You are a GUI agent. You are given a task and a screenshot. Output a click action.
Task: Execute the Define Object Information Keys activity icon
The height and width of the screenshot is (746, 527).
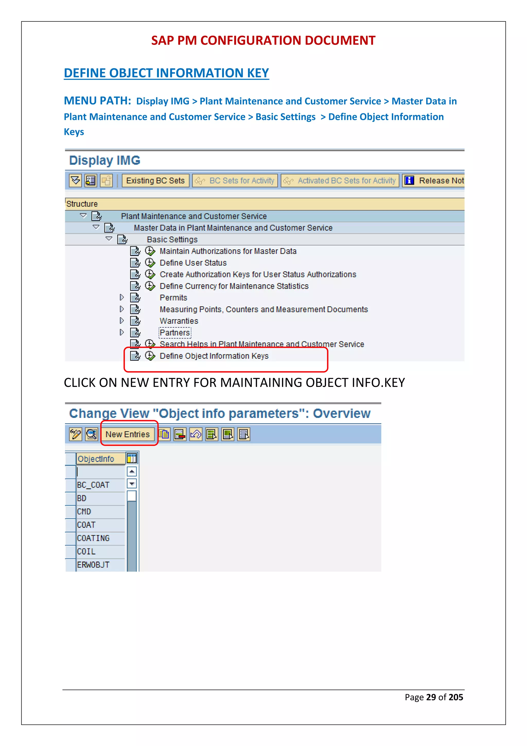click(x=150, y=356)
